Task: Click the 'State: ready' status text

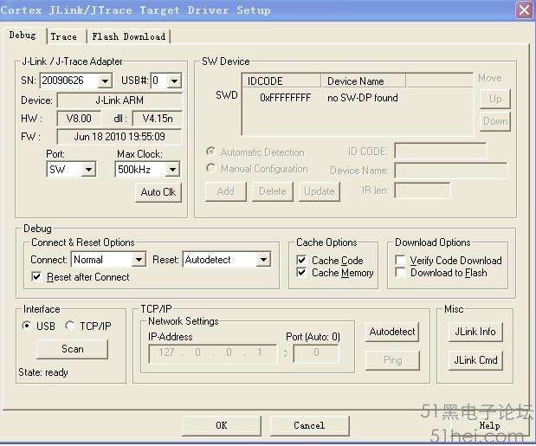Action: point(43,372)
